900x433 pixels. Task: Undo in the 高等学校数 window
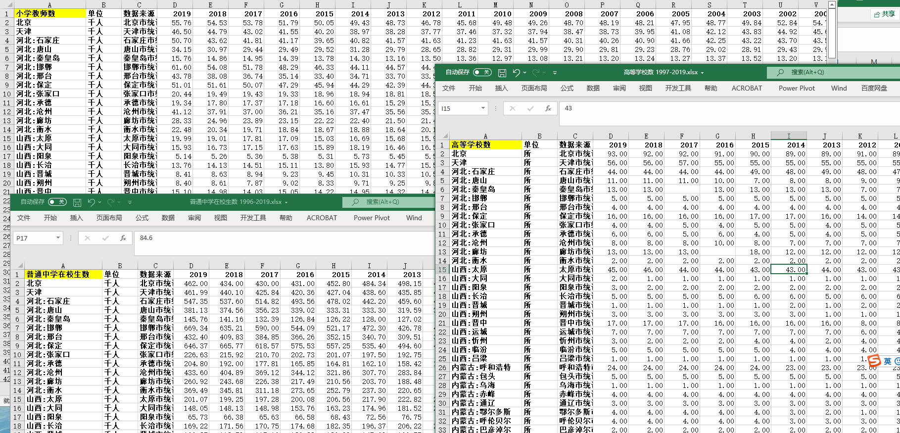click(x=516, y=73)
